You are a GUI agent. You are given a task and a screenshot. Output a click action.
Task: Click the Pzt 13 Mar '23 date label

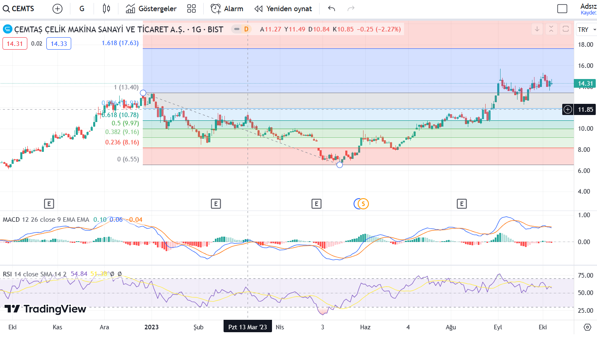[x=248, y=327]
